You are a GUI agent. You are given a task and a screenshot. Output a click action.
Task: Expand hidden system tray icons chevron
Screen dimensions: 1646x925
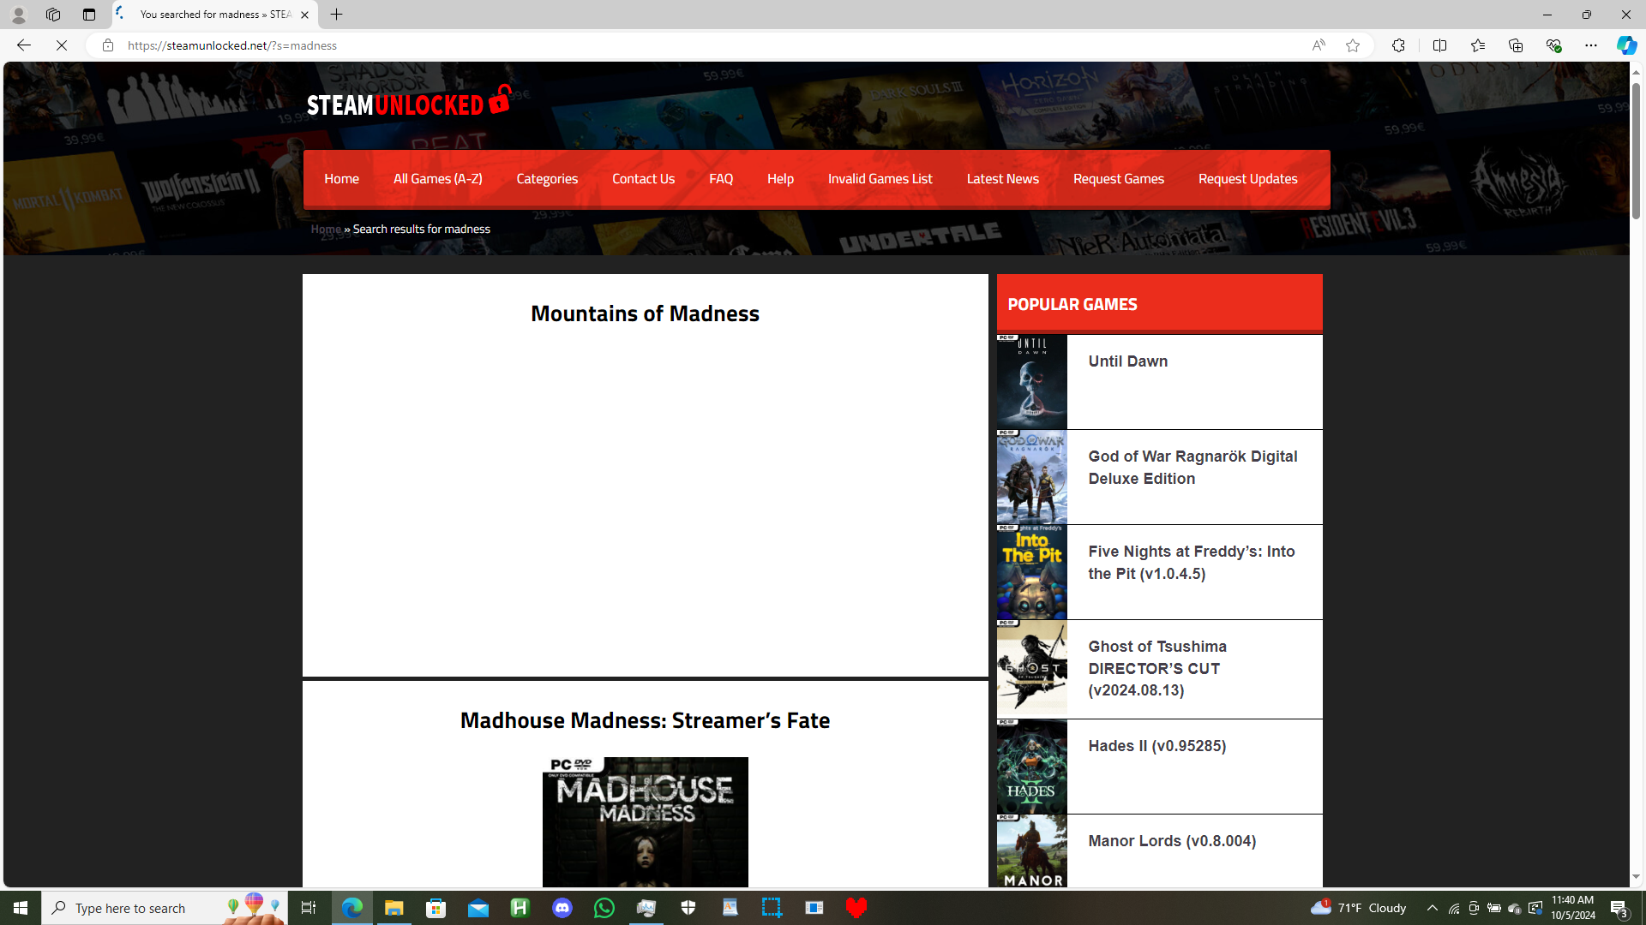1432,908
